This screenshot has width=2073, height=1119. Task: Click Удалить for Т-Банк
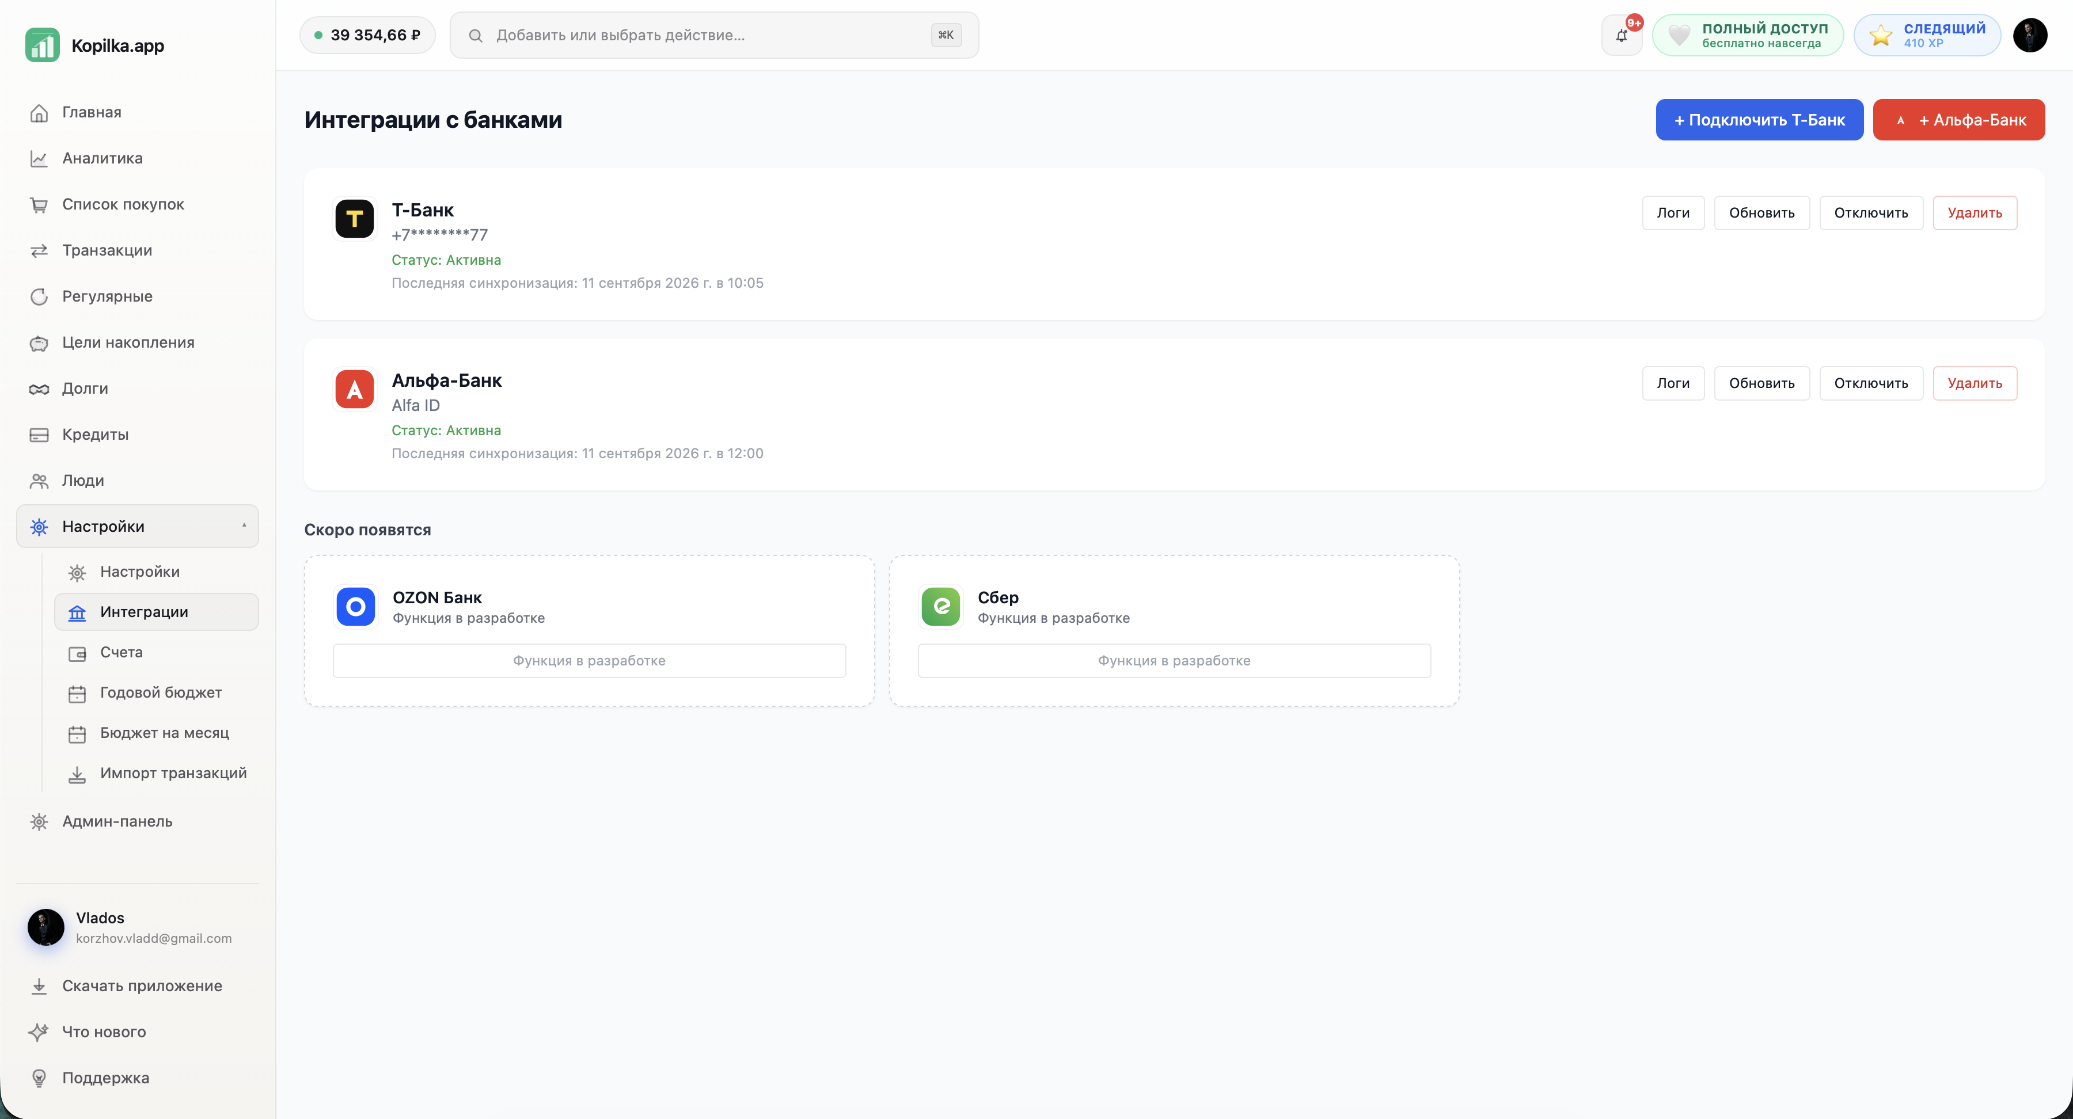tap(1975, 213)
